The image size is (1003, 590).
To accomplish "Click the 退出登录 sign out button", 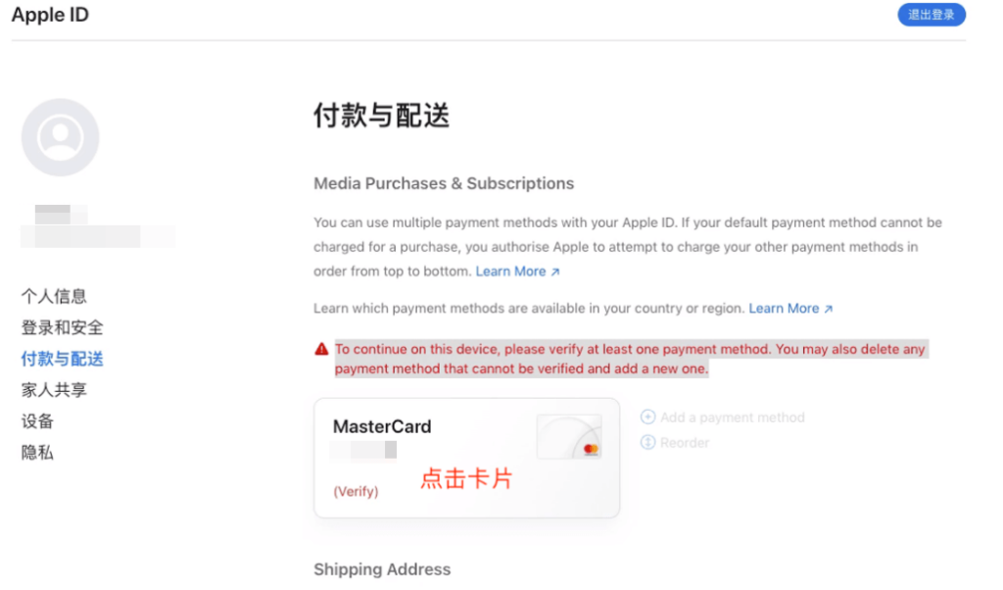I will (x=931, y=15).
